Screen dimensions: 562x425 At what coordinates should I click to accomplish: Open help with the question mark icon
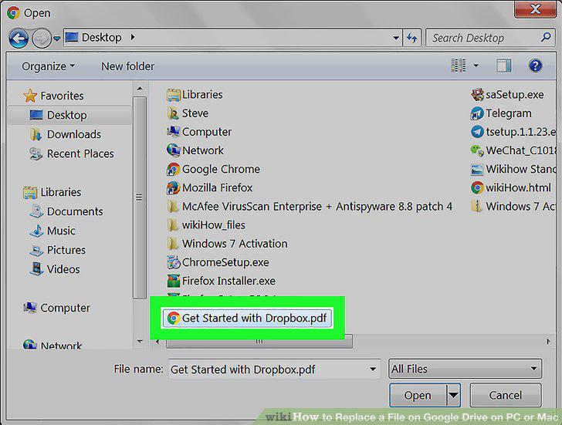[x=535, y=66]
